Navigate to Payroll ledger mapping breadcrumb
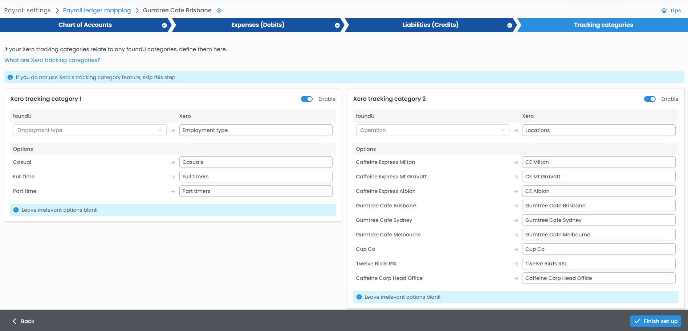The width and height of the screenshot is (688, 331). [x=97, y=11]
